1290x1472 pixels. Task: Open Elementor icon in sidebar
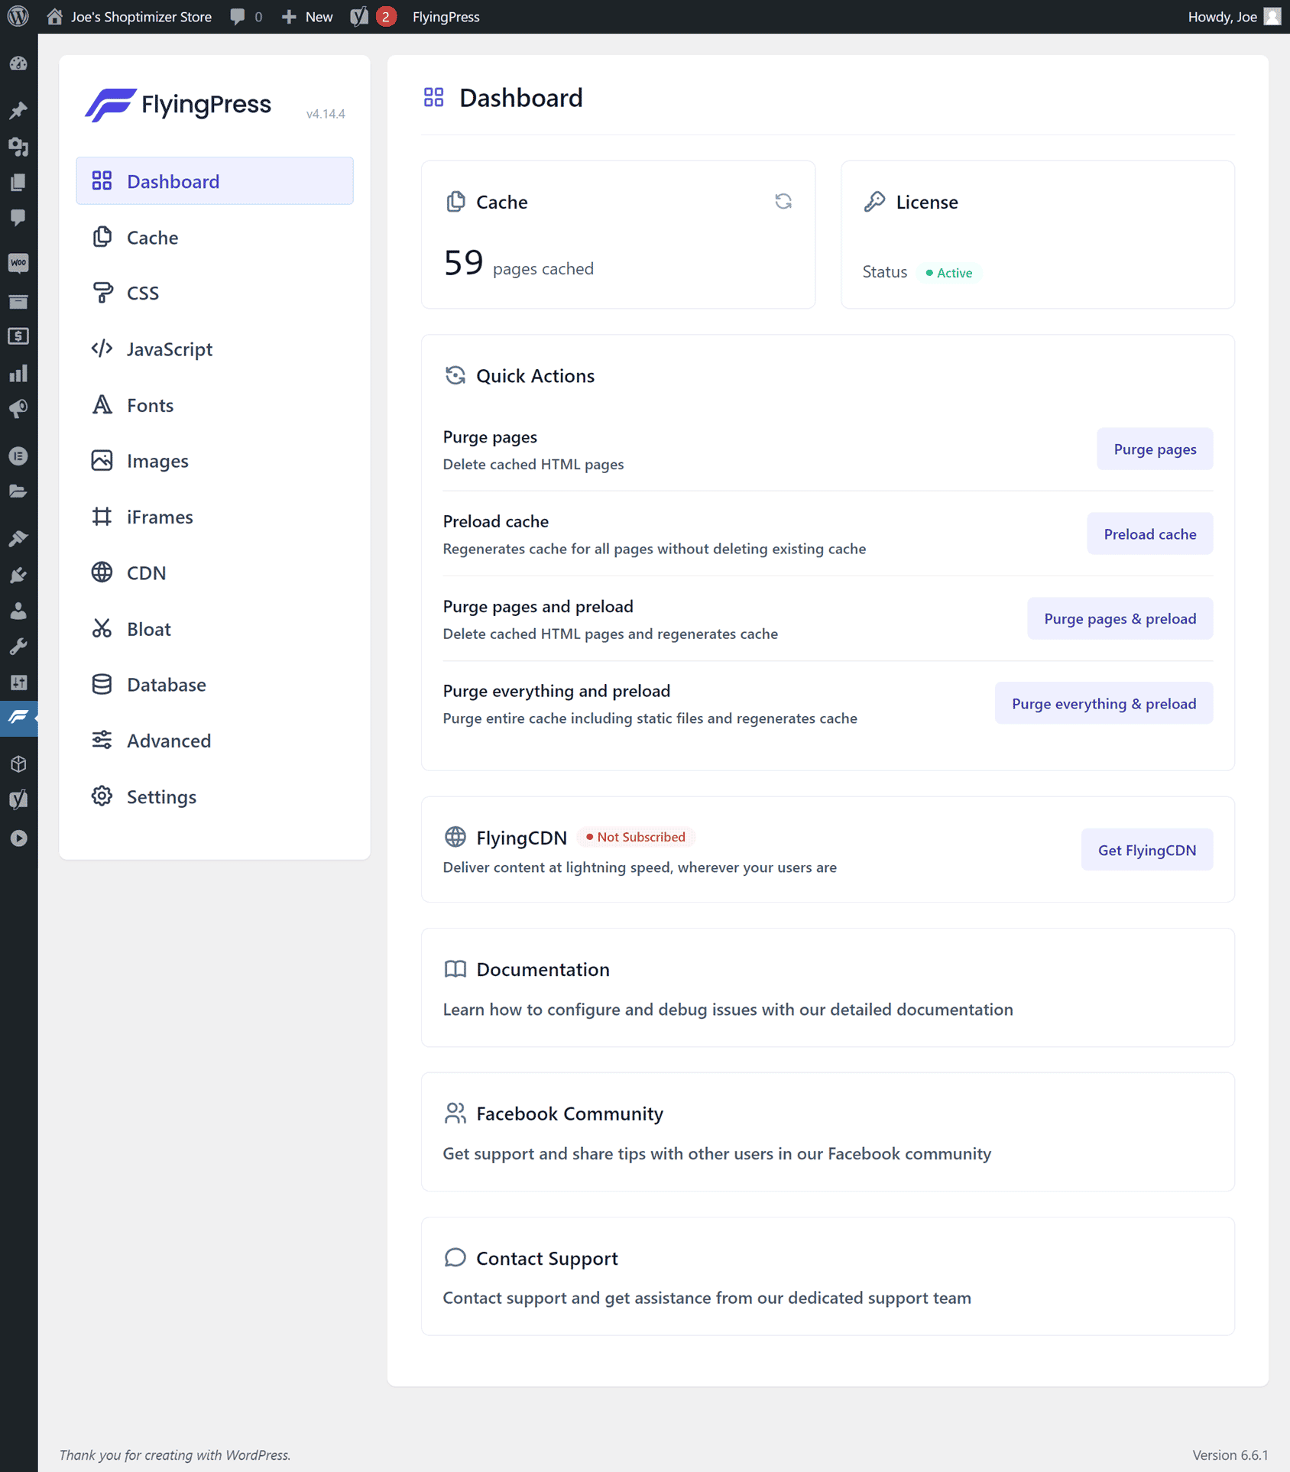[x=18, y=456]
